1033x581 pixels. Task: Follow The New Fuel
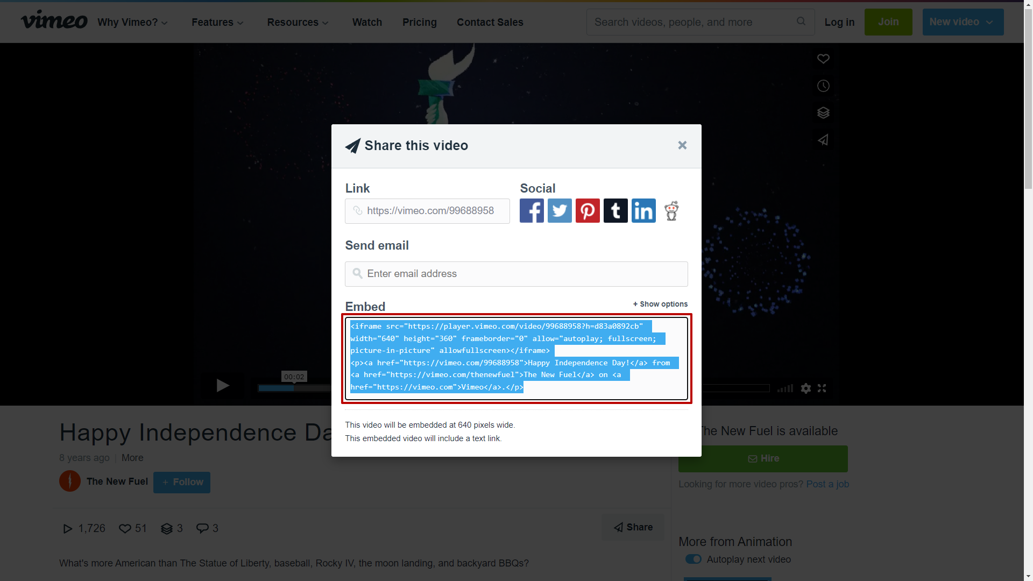(x=182, y=482)
